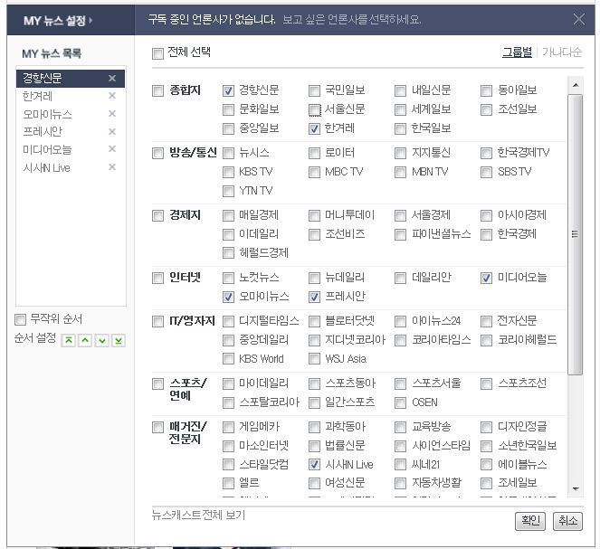Screen dimensions: 600x549
Task: Open 뉴스캐스트 전체 보기 link
Action: tap(198, 515)
